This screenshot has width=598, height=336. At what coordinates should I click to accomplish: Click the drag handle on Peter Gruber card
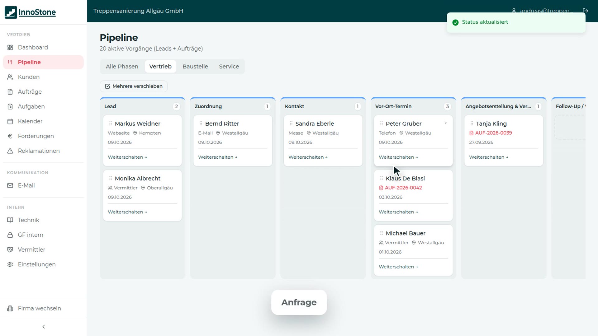pyautogui.click(x=382, y=124)
